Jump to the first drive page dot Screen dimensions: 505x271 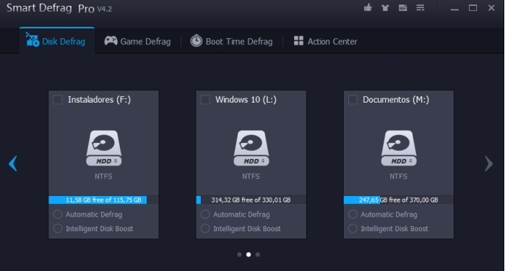[239, 254]
